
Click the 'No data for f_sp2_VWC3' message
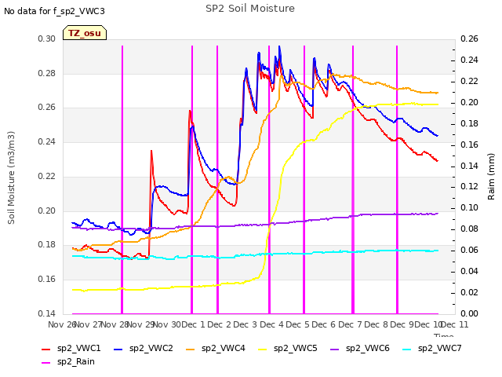(x=54, y=11)
